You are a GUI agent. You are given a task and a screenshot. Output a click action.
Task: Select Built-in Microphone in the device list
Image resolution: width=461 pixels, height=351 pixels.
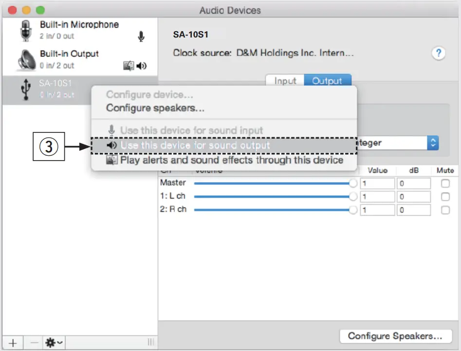pos(80,31)
